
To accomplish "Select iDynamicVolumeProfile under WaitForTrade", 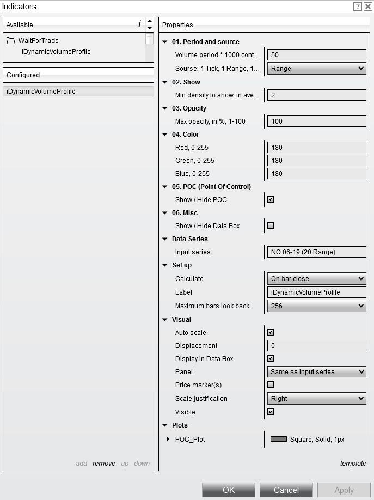I will (x=56, y=52).
